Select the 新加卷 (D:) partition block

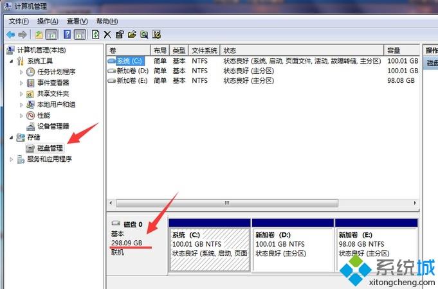293,245
